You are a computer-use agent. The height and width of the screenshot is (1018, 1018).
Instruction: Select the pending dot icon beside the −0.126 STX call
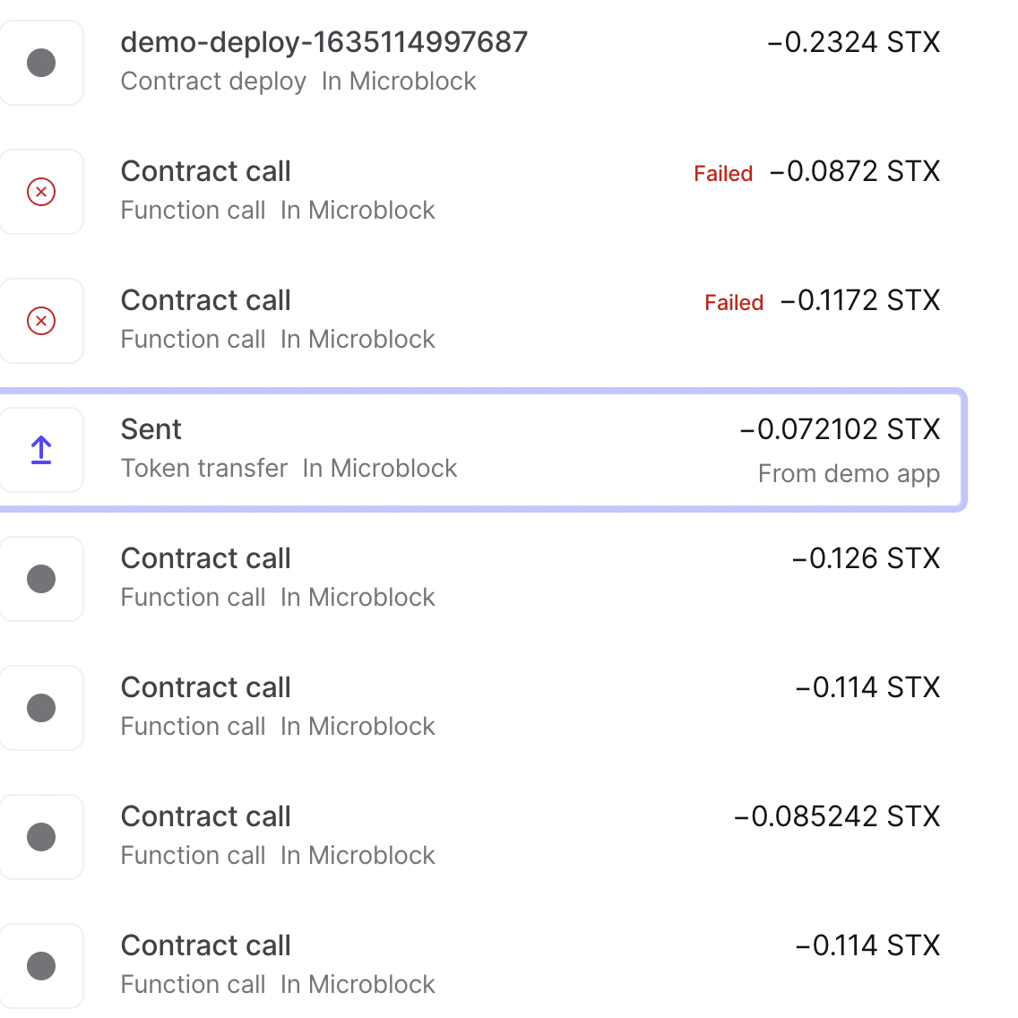point(41,579)
